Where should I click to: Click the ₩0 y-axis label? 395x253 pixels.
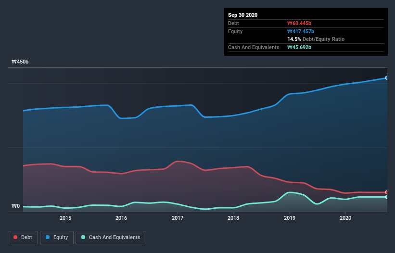pos(15,206)
